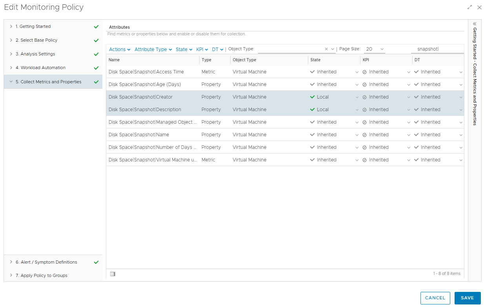Screen dimensions: 484x308
Task: Click the 1 - 8 of 8 items text
Action: click(x=447, y=273)
